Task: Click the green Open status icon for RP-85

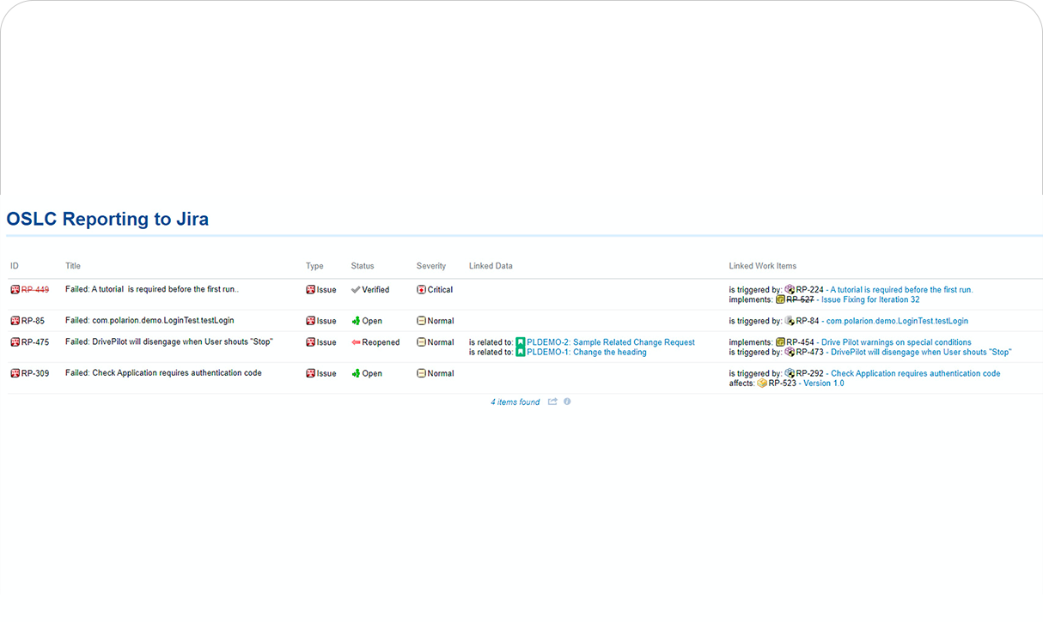Action: point(356,320)
